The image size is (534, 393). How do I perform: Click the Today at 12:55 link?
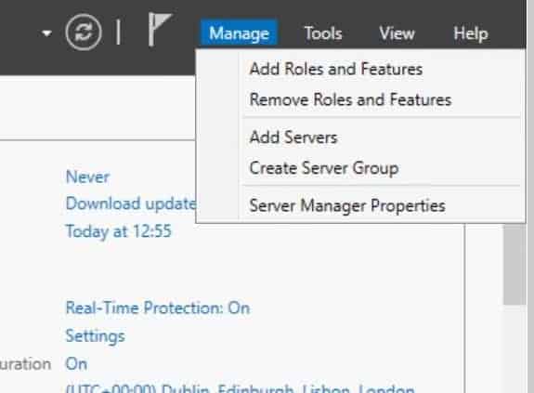point(118,231)
